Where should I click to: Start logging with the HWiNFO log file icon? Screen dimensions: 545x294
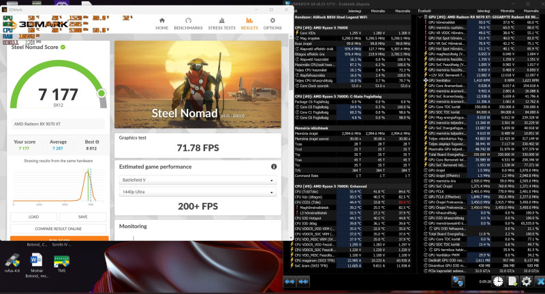[513, 281]
